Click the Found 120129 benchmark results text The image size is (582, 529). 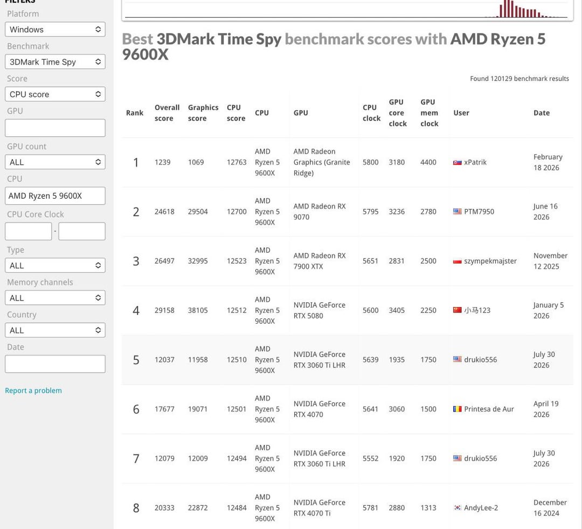click(x=519, y=79)
